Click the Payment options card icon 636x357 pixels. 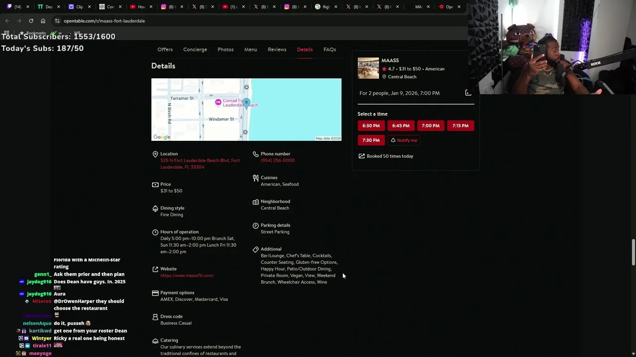(x=155, y=293)
